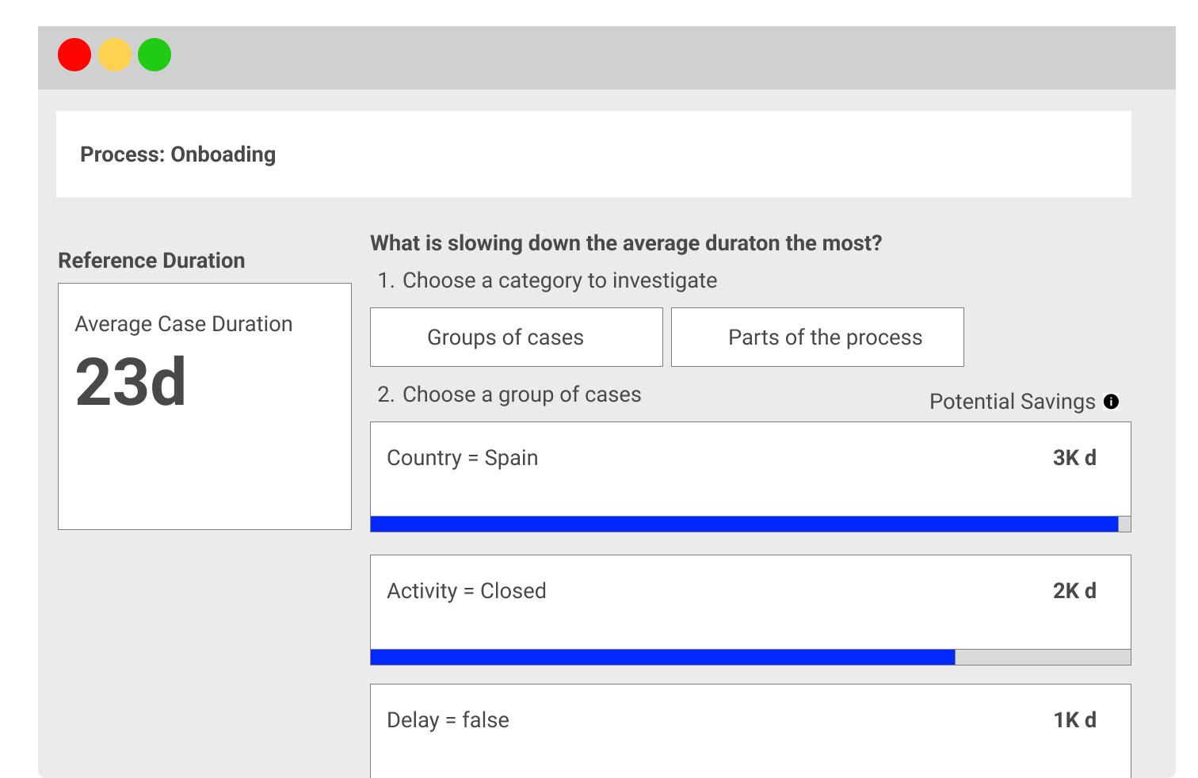Click the 1K d savings value

pyautogui.click(x=1074, y=720)
